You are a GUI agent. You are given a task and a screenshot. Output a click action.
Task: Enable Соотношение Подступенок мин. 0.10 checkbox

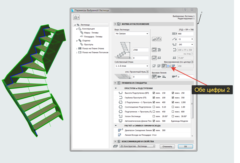click(154, 107)
